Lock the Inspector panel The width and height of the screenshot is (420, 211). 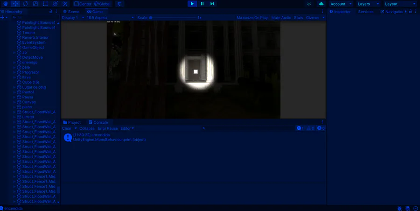tap(410, 12)
